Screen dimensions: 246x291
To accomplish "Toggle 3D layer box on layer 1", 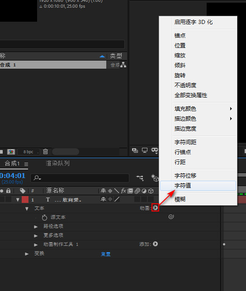I will [151, 199].
